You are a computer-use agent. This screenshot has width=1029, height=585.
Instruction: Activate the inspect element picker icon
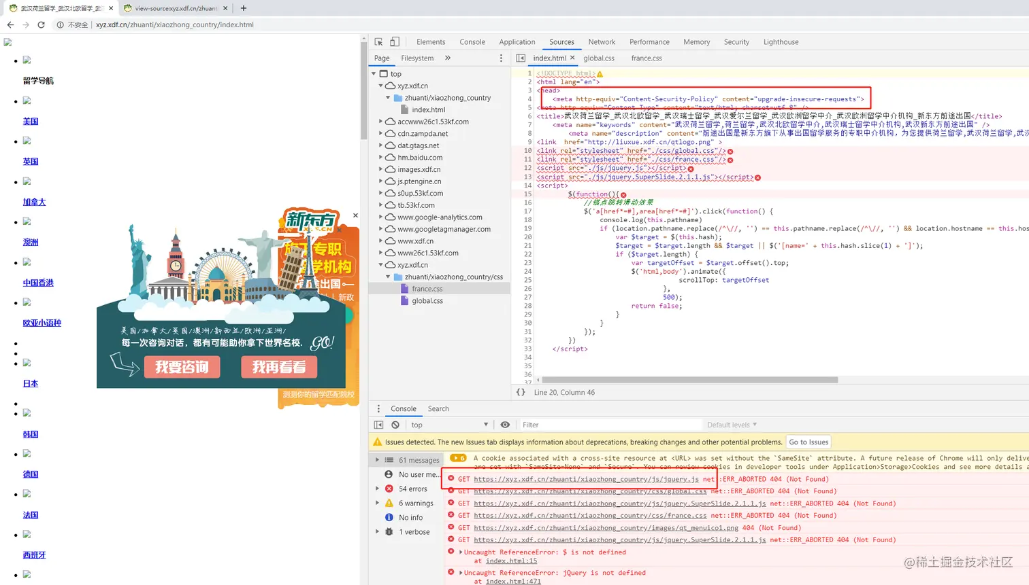[x=378, y=41]
